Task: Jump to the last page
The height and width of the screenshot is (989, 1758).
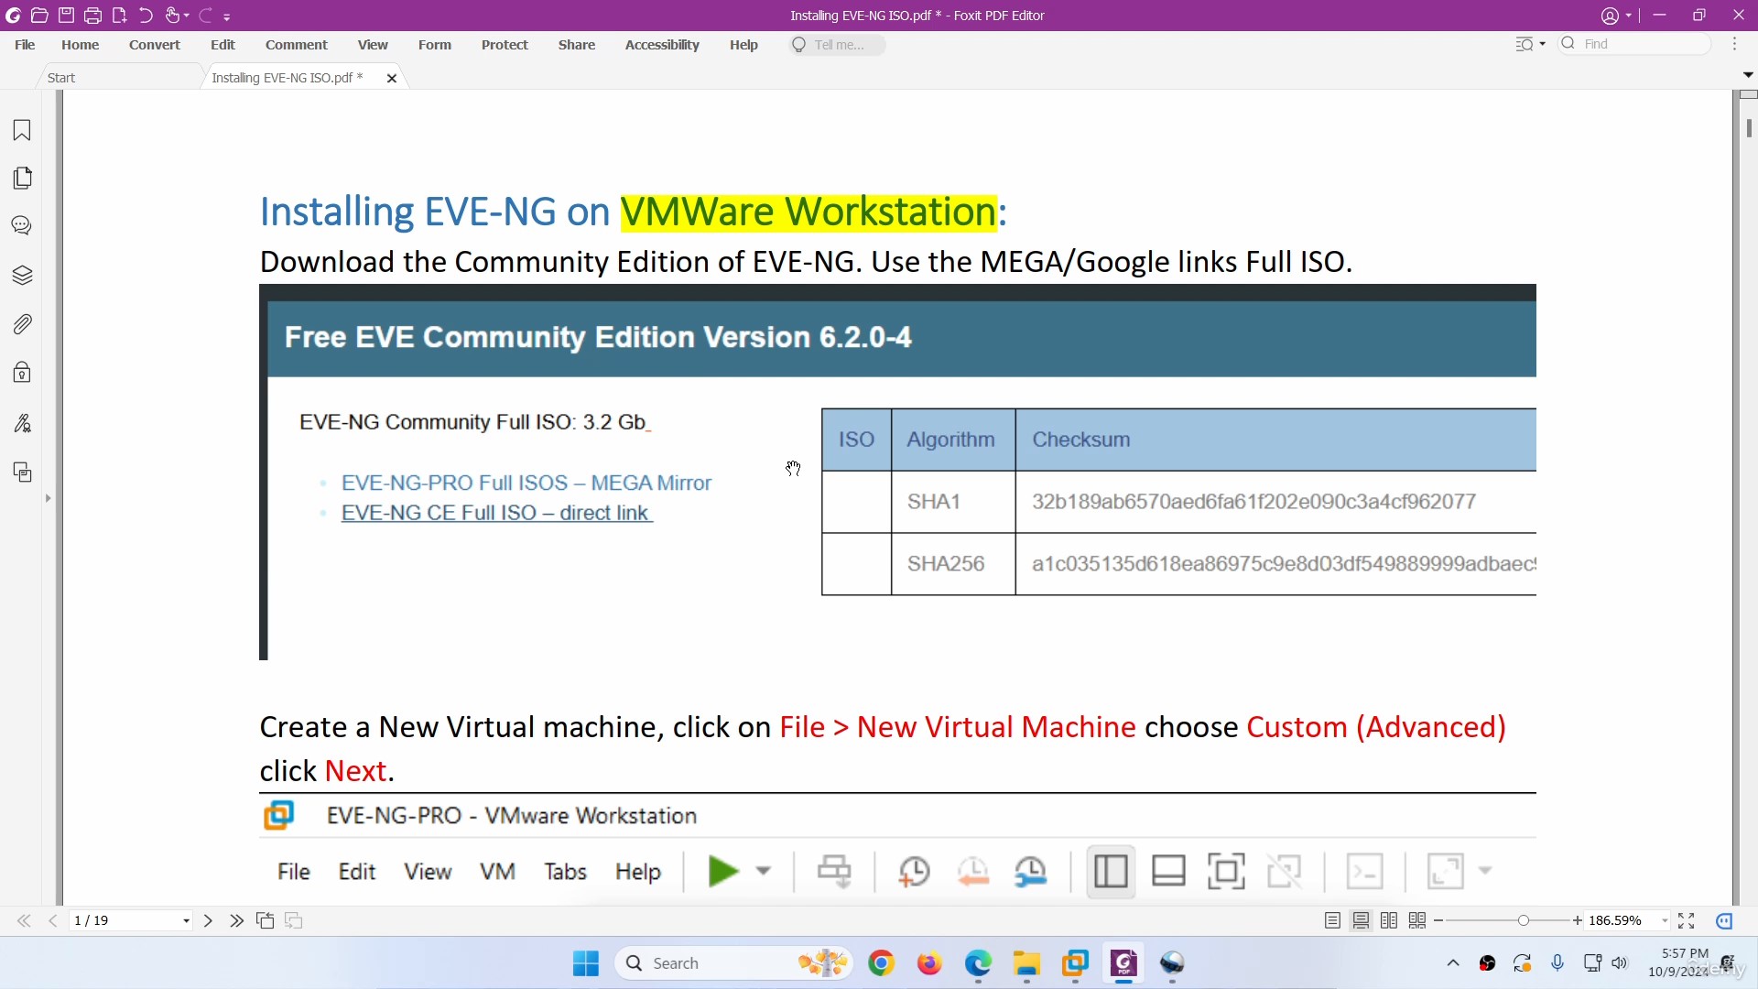Action: [236, 920]
